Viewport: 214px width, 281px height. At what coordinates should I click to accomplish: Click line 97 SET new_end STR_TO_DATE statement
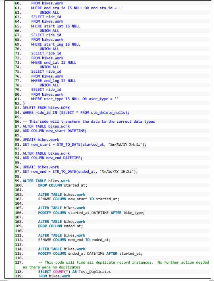[x=80, y=172]
